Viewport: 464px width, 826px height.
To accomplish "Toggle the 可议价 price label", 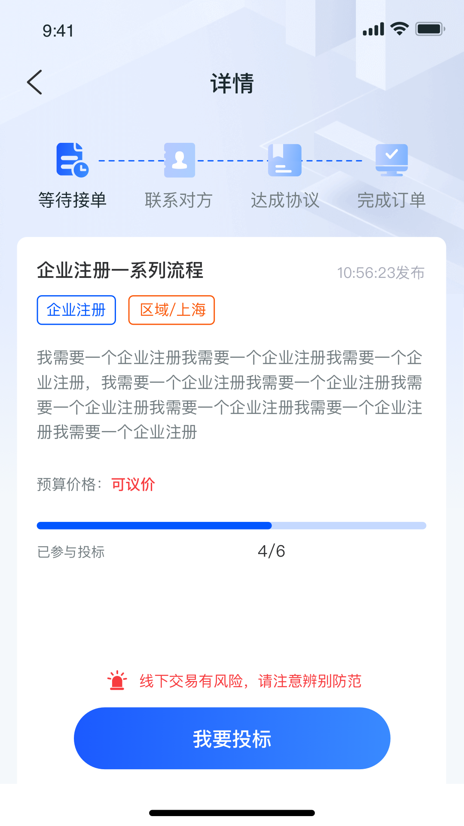I will (x=132, y=484).
